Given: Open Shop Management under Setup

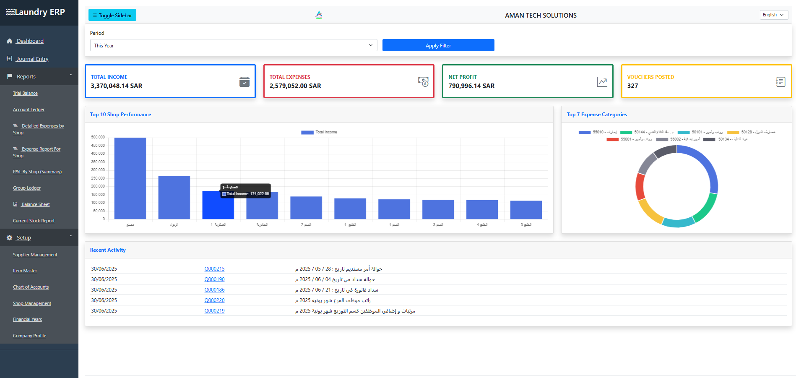Looking at the screenshot, I should [x=32, y=303].
